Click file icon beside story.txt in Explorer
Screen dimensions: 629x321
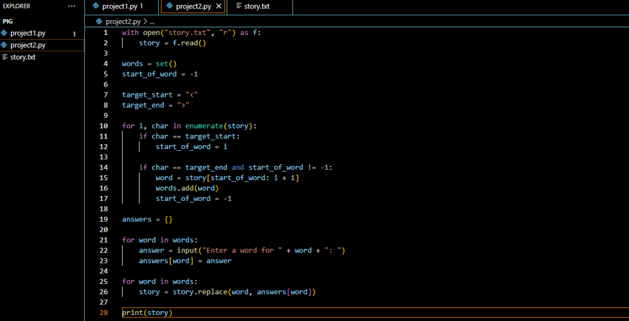pyautogui.click(x=5, y=57)
